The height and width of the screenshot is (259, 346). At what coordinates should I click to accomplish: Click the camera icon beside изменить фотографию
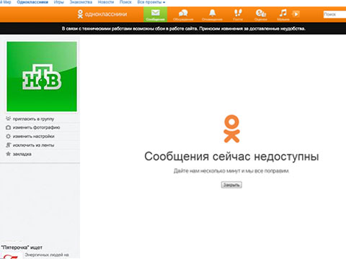pos(8,127)
